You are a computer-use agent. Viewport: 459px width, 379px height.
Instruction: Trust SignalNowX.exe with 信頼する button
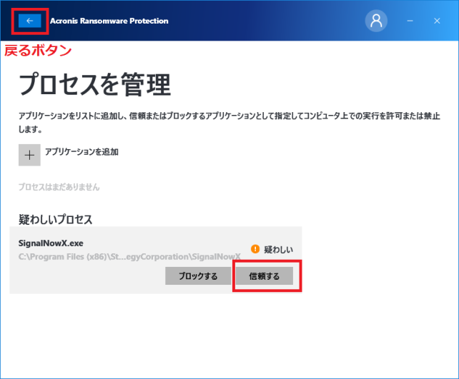click(265, 276)
